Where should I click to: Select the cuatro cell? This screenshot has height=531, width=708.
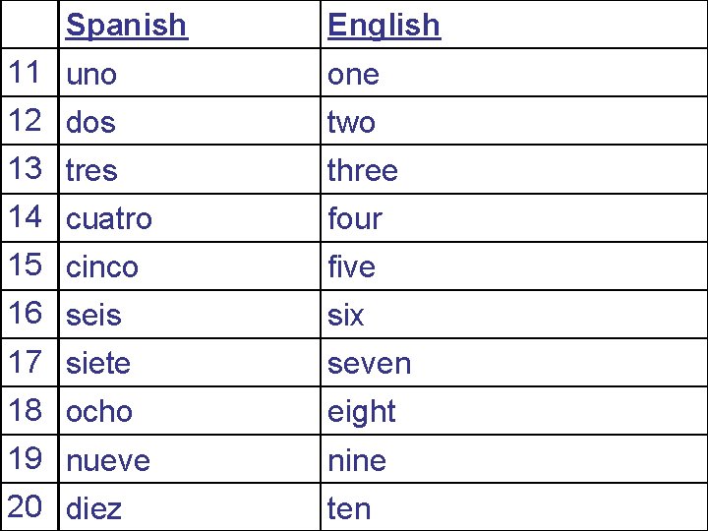pyautogui.click(x=109, y=218)
